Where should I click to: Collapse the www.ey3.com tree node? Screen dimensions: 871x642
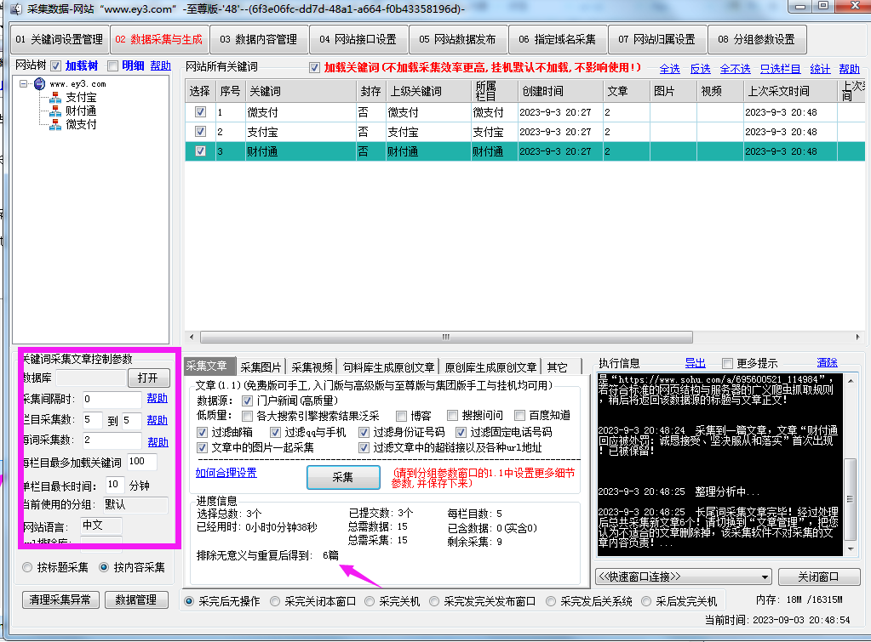click(23, 84)
